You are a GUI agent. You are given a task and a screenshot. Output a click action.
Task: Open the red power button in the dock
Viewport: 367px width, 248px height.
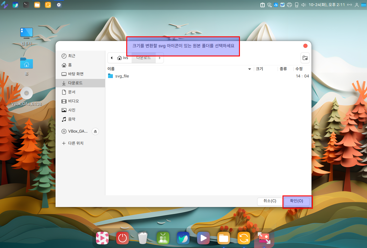point(123,238)
